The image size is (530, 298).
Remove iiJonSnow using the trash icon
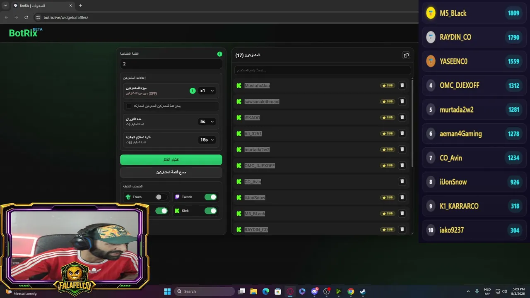click(x=402, y=197)
